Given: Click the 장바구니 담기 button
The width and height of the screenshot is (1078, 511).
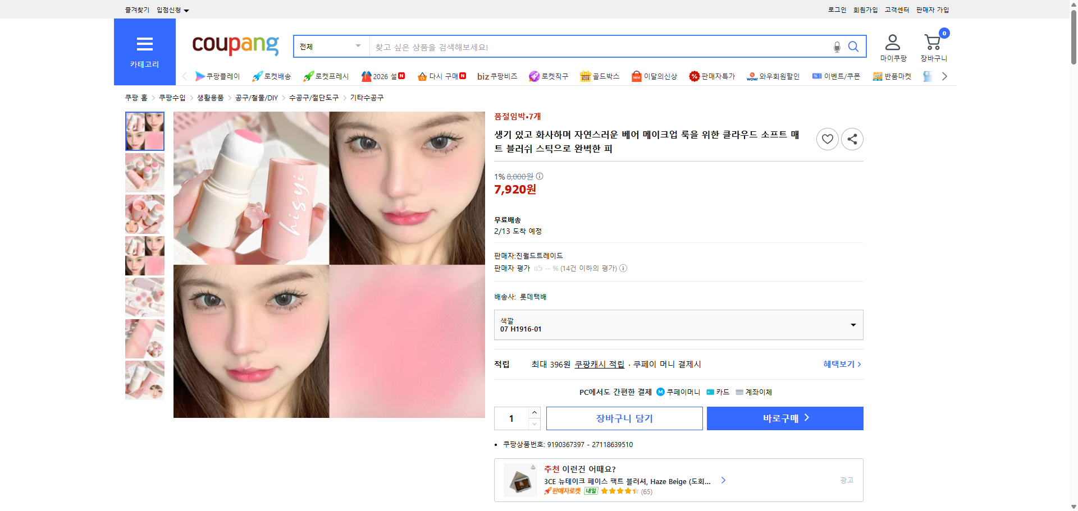Looking at the screenshot, I should pyautogui.click(x=625, y=418).
